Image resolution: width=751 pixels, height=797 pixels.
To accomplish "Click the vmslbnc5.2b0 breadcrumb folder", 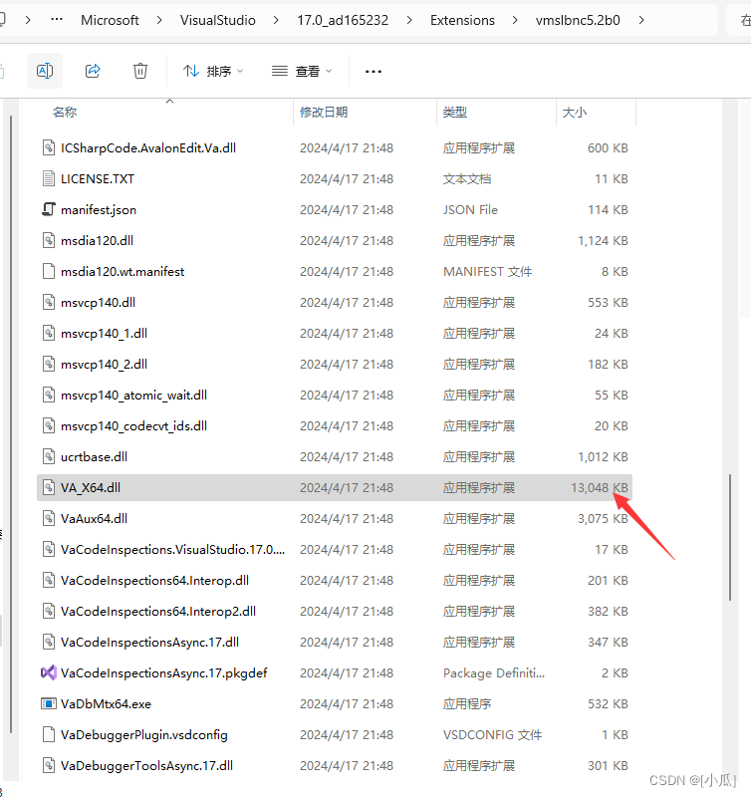I will [x=578, y=20].
